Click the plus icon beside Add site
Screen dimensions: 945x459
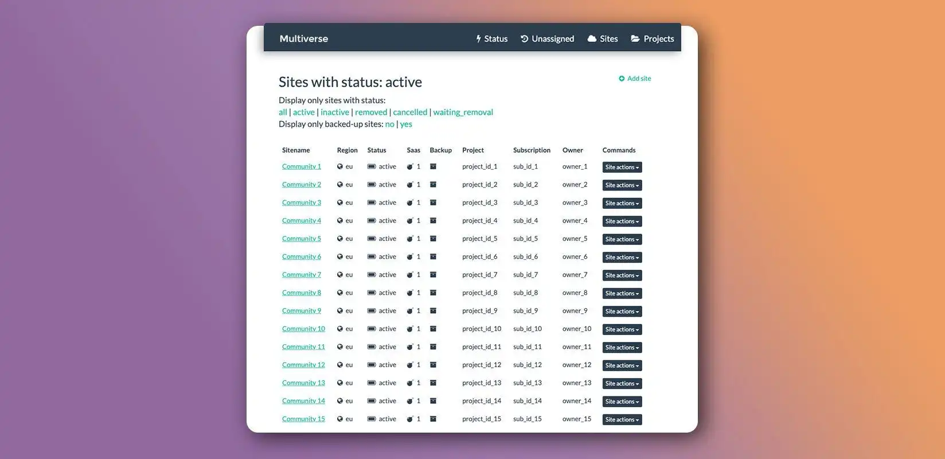click(622, 79)
